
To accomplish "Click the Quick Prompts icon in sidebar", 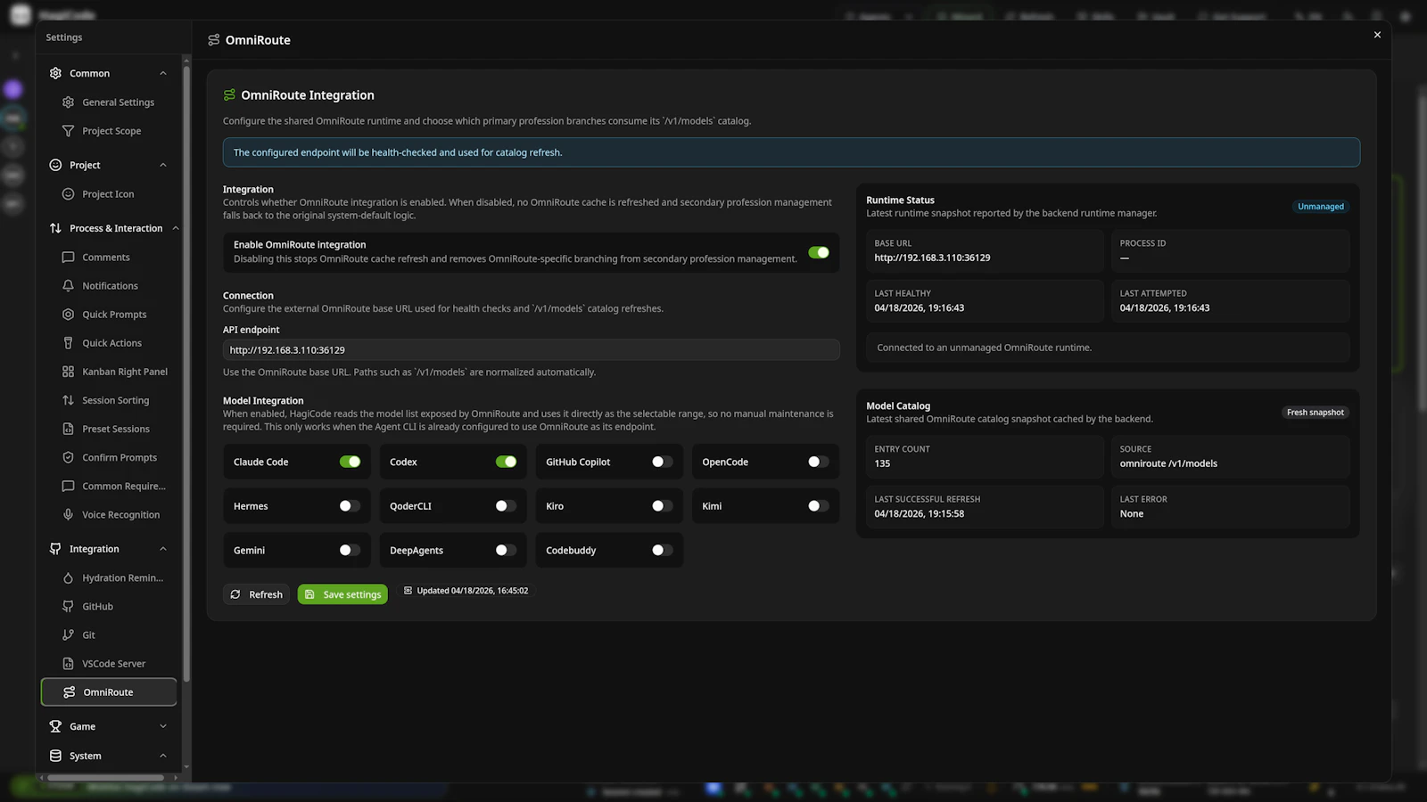I will [68, 314].
